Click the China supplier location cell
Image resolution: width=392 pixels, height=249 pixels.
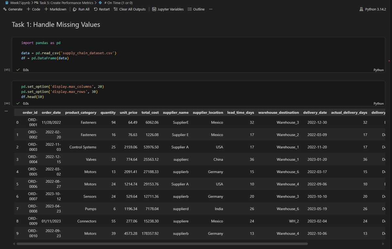point(218,159)
